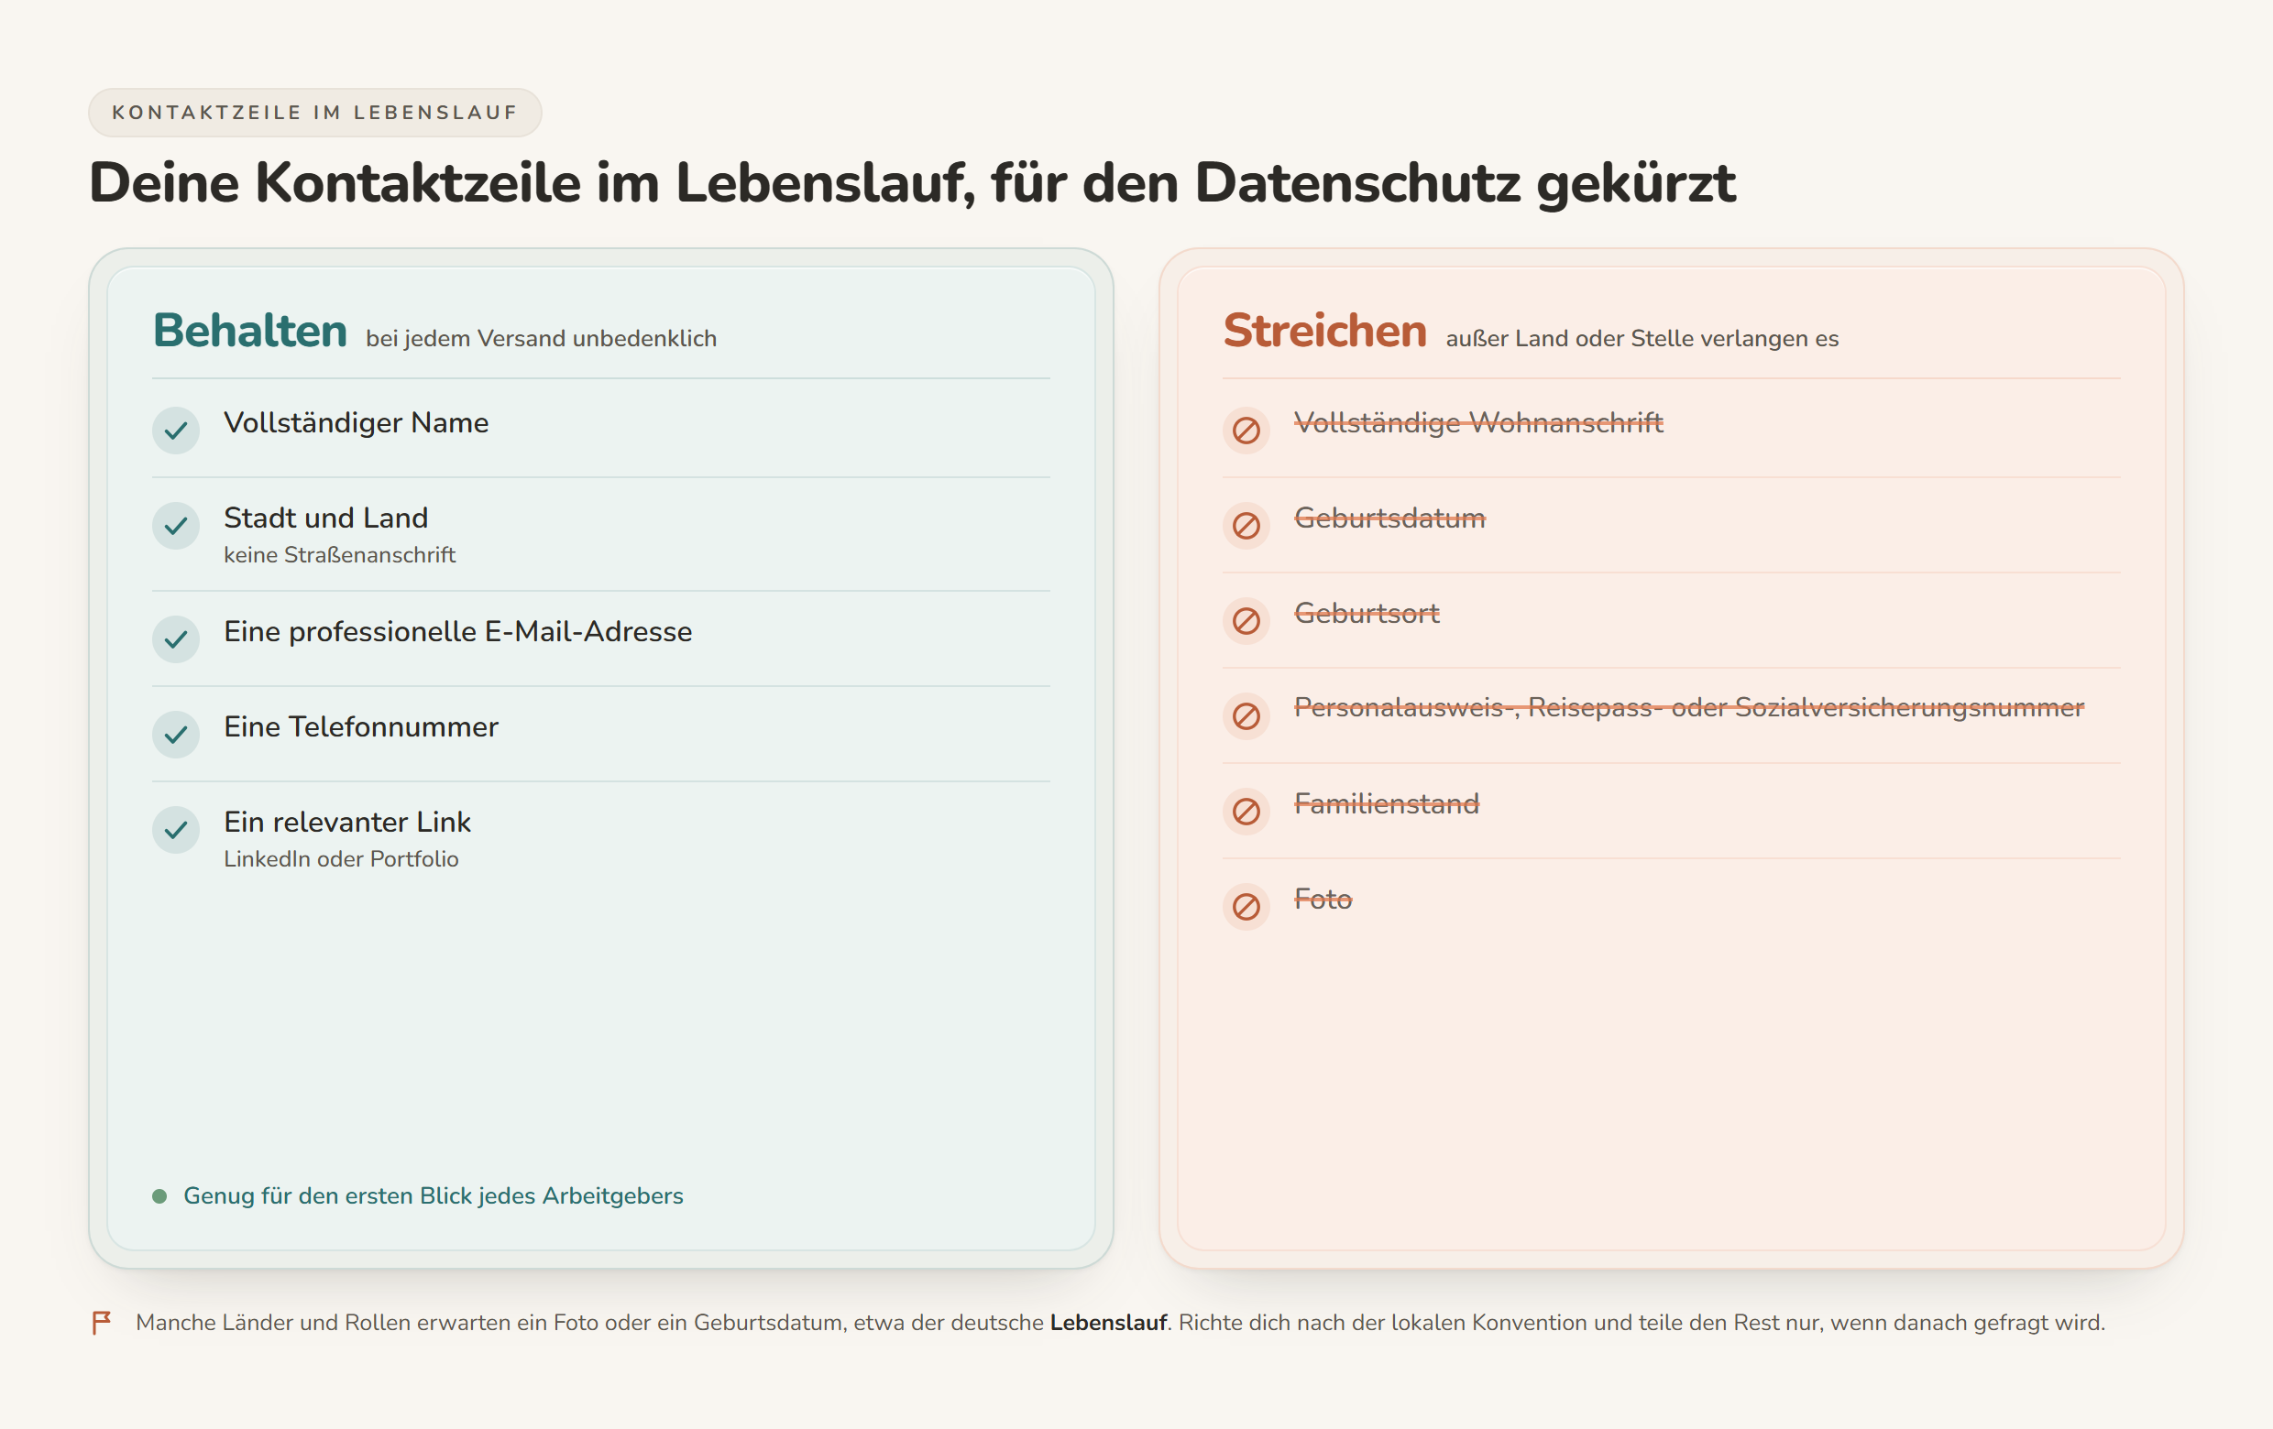This screenshot has width=2273, height=1429.
Task: Click the checkmark icon beside Vollständiger Name
Action: 176,431
